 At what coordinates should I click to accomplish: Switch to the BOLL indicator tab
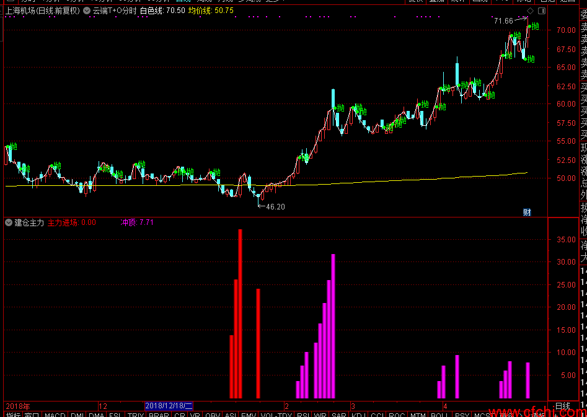[x=439, y=415]
